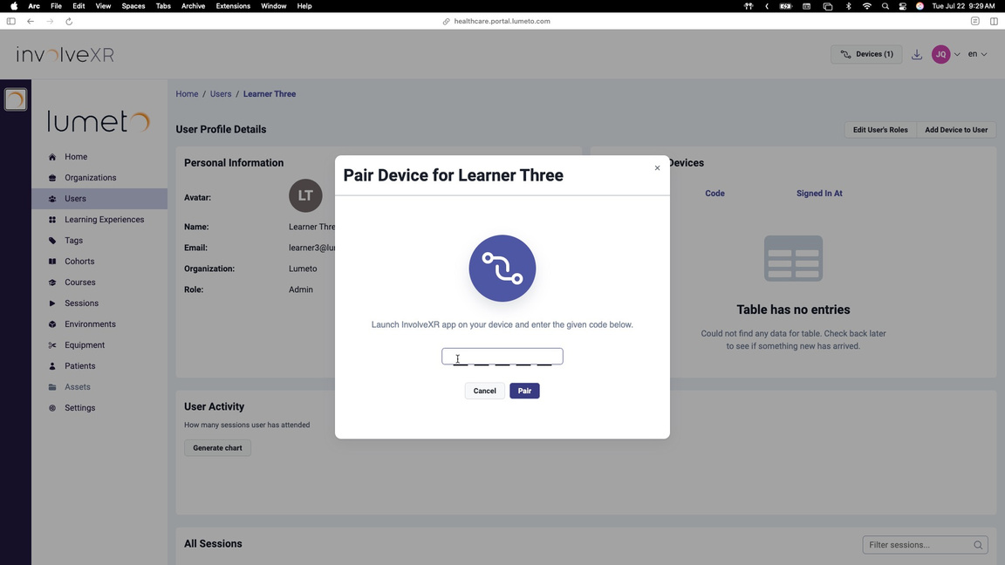
Task: Open the Settings icon in the sidebar
Action: pyautogui.click(x=52, y=408)
